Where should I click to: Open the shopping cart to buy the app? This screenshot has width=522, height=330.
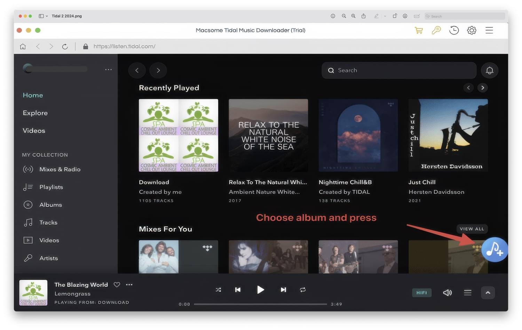(419, 30)
